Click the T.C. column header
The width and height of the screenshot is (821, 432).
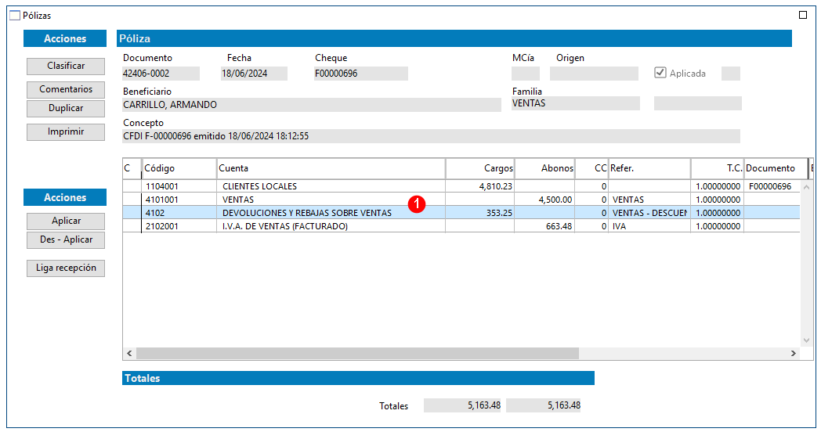click(x=718, y=168)
